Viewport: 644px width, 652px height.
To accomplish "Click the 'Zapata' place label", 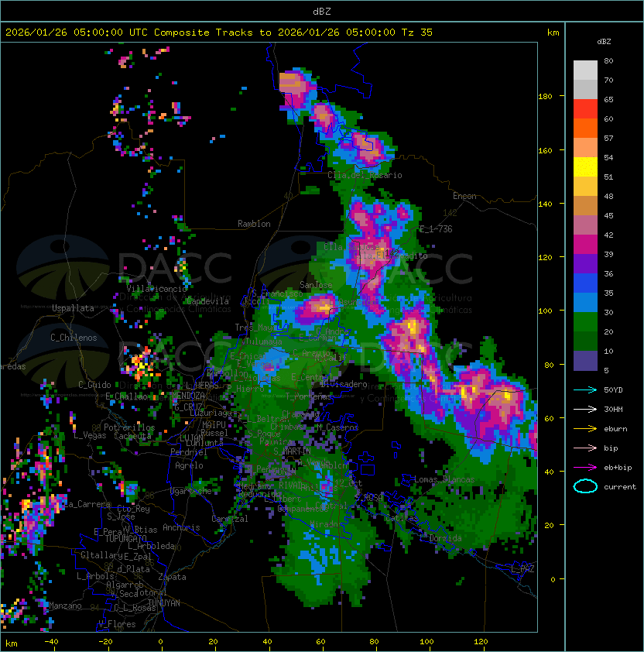I will tap(172, 577).
